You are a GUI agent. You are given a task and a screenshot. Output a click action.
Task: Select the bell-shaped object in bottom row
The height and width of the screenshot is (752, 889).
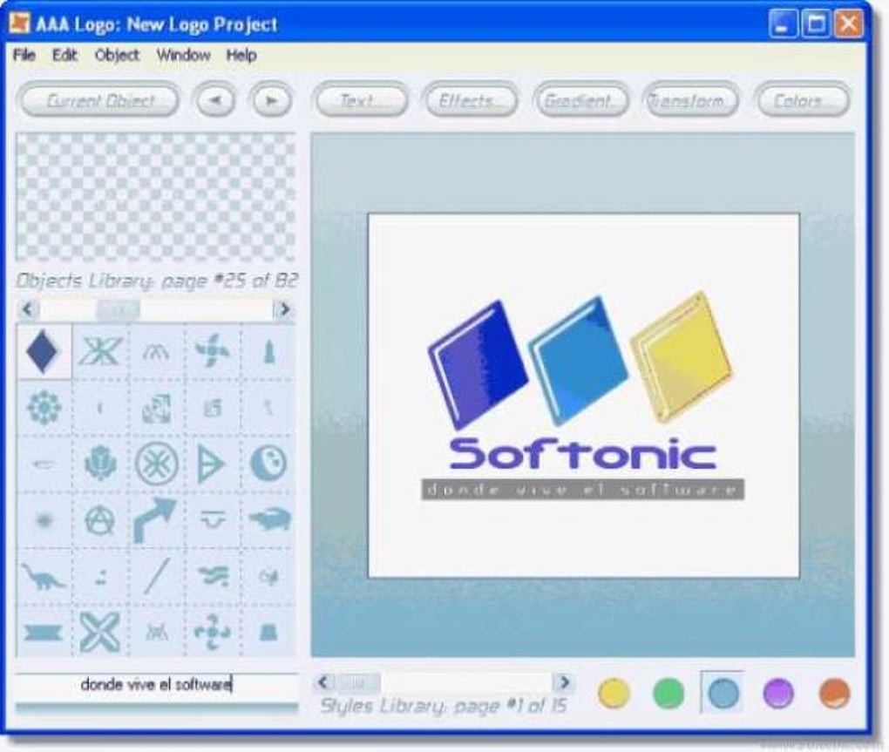[268, 632]
